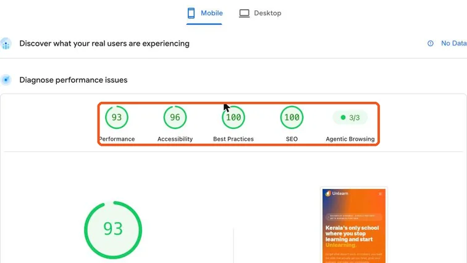Viewport: 467px width, 263px height.
Task: Open the No Data link
Action: click(453, 43)
